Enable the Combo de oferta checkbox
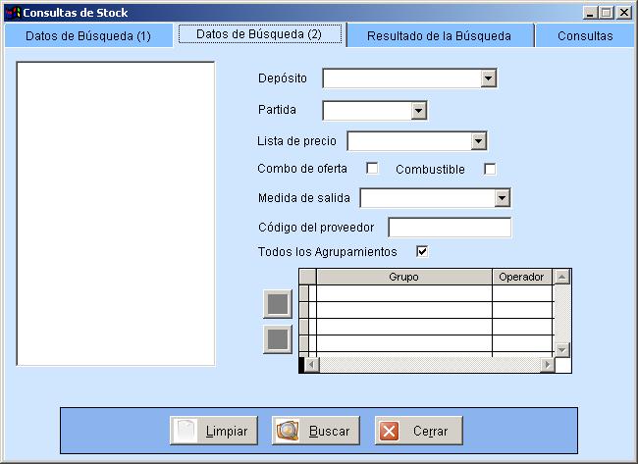The width and height of the screenshot is (638, 464). click(x=372, y=168)
